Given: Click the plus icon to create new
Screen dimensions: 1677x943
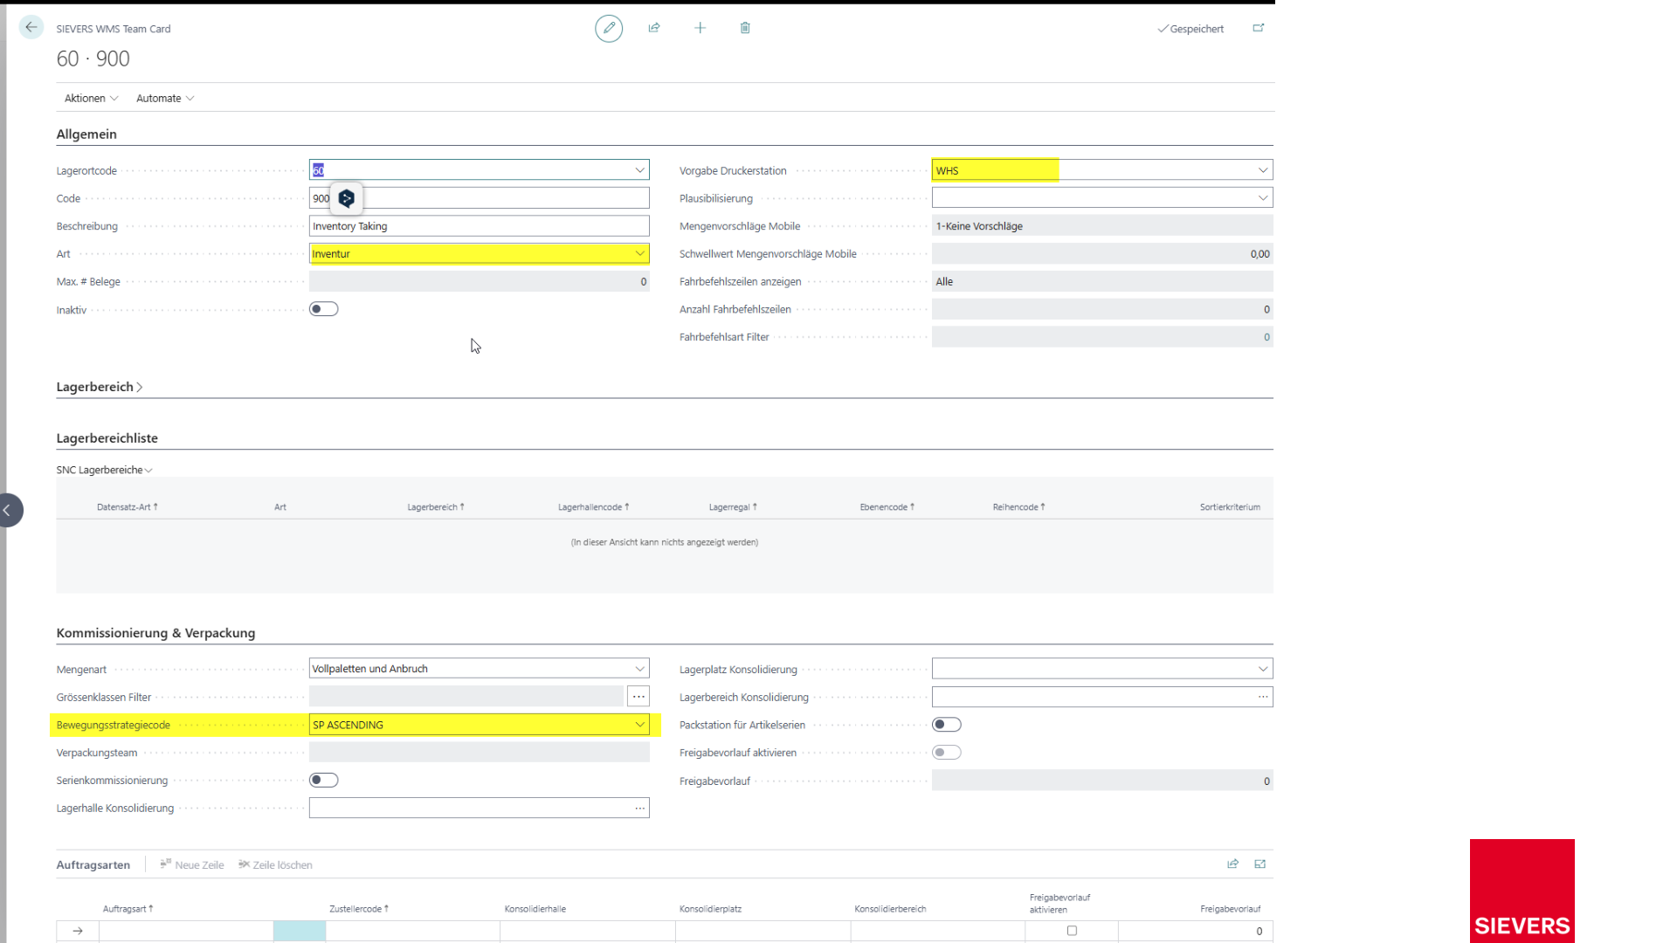Looking at the screenshot, I should tap(700, 28).
